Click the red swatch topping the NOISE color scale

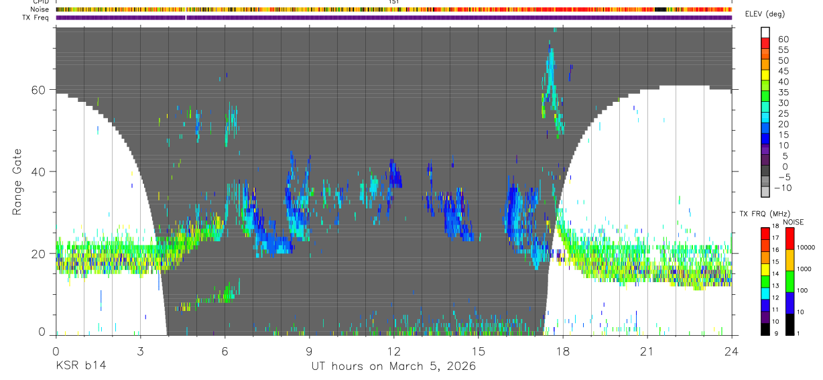(789, 239)
